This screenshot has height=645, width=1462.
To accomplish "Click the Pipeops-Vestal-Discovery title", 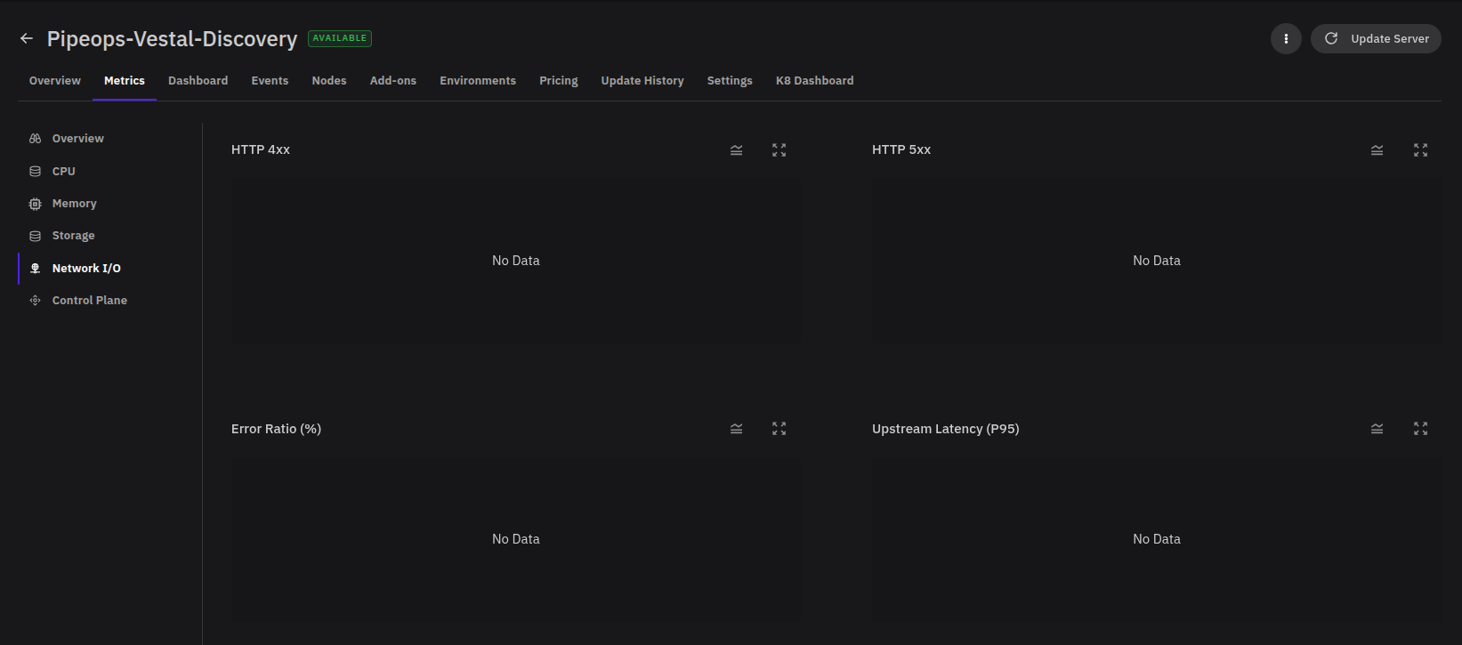I will [x=172, y=39].
